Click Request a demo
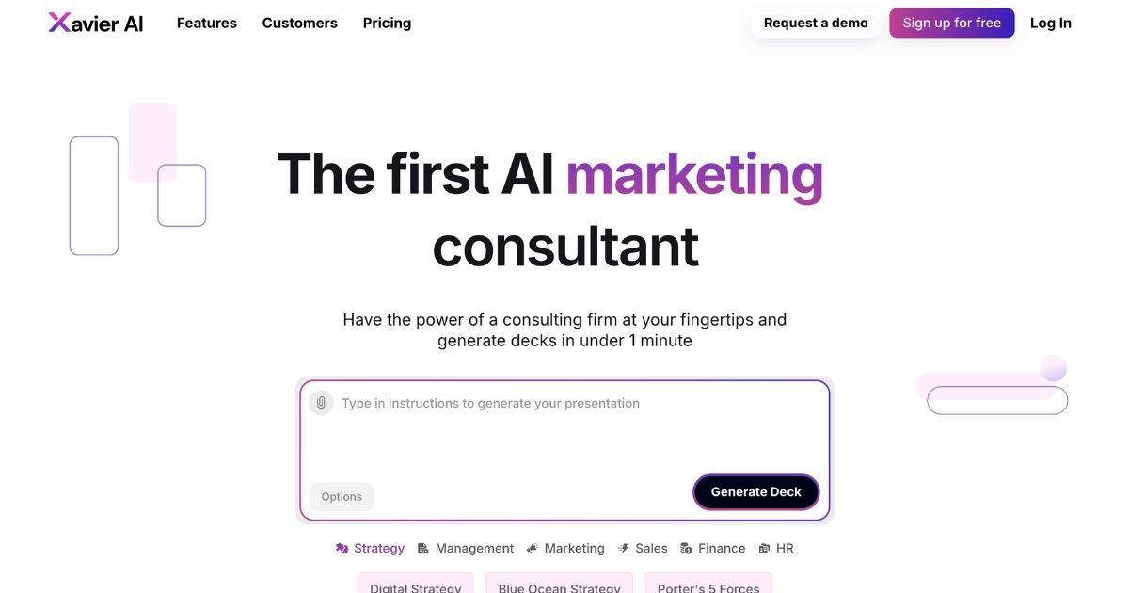The image size is (1129, 593). click(816, 24)
